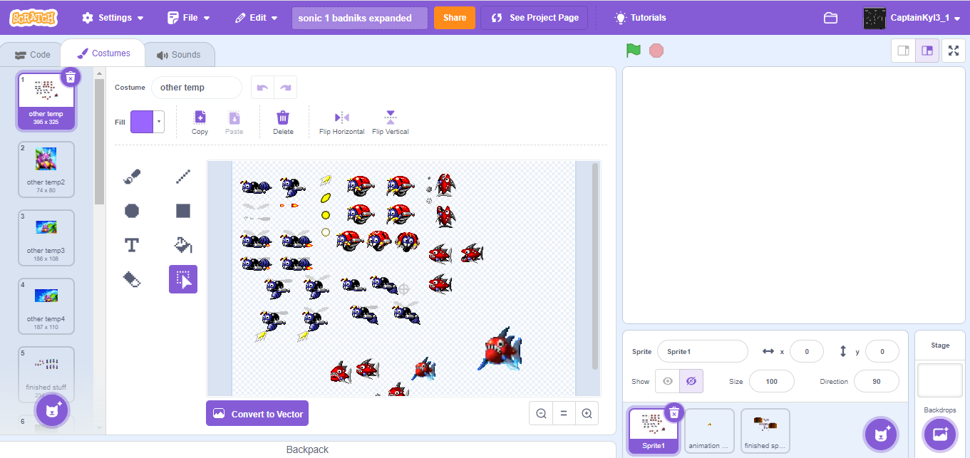The height and width of the screenshot is (458, 970).
Task: Open the Settings dropdown menu
Action: click(x=113, y=18)
